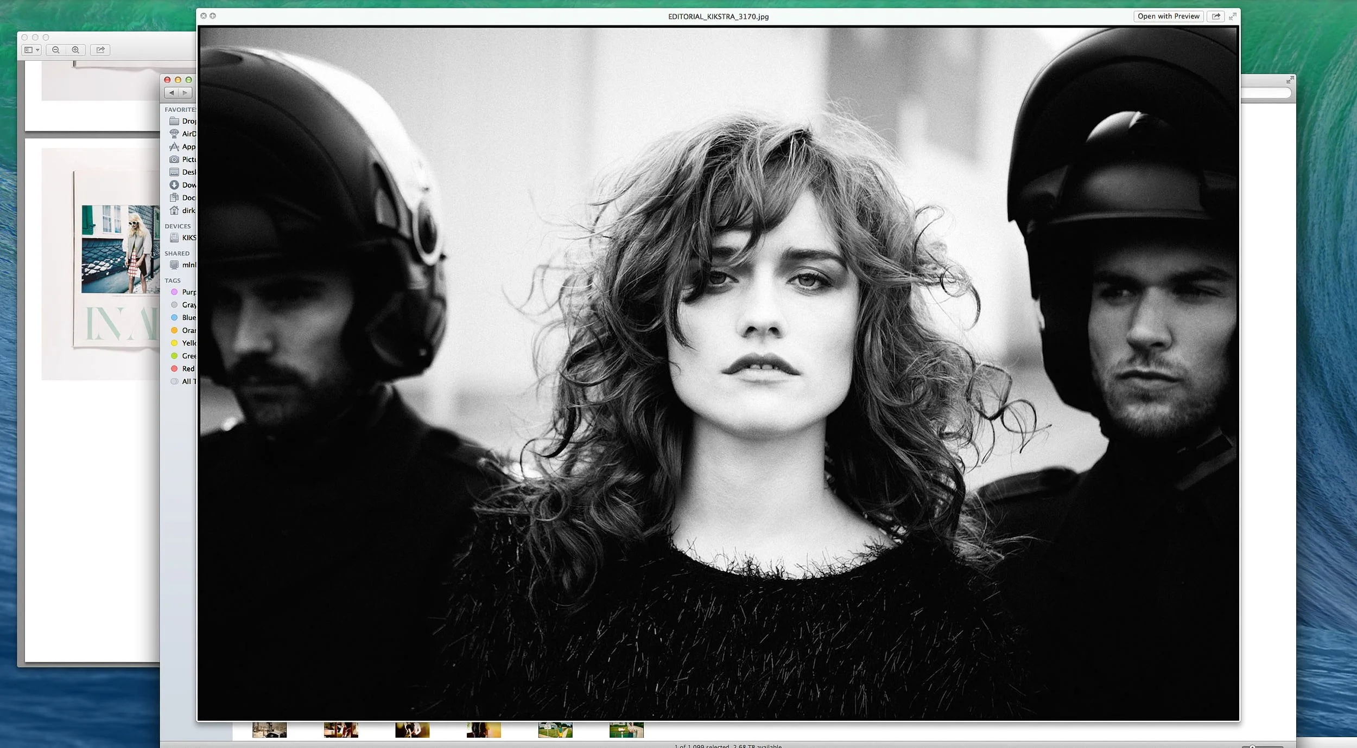
Task: Collapse the SHARED section
Action: pyautogui.click(x=176, y=253)
